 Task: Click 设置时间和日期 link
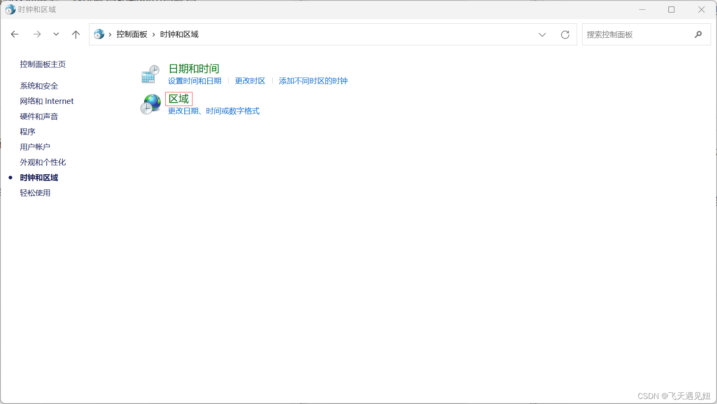195,81
